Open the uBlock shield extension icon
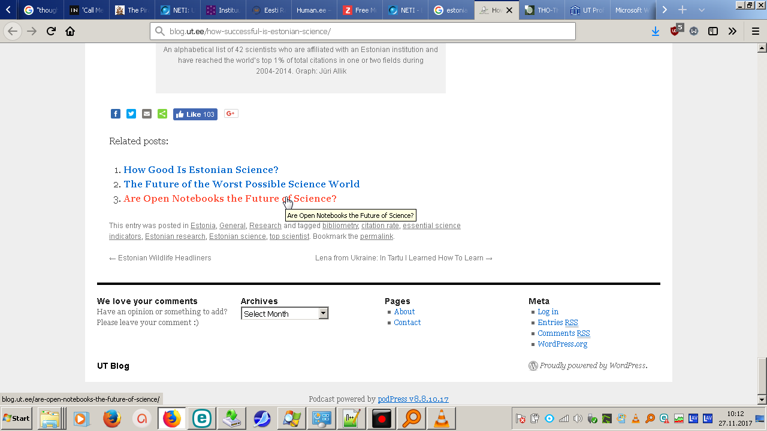Screen dimensions: 767x431 tap(675, 31)
